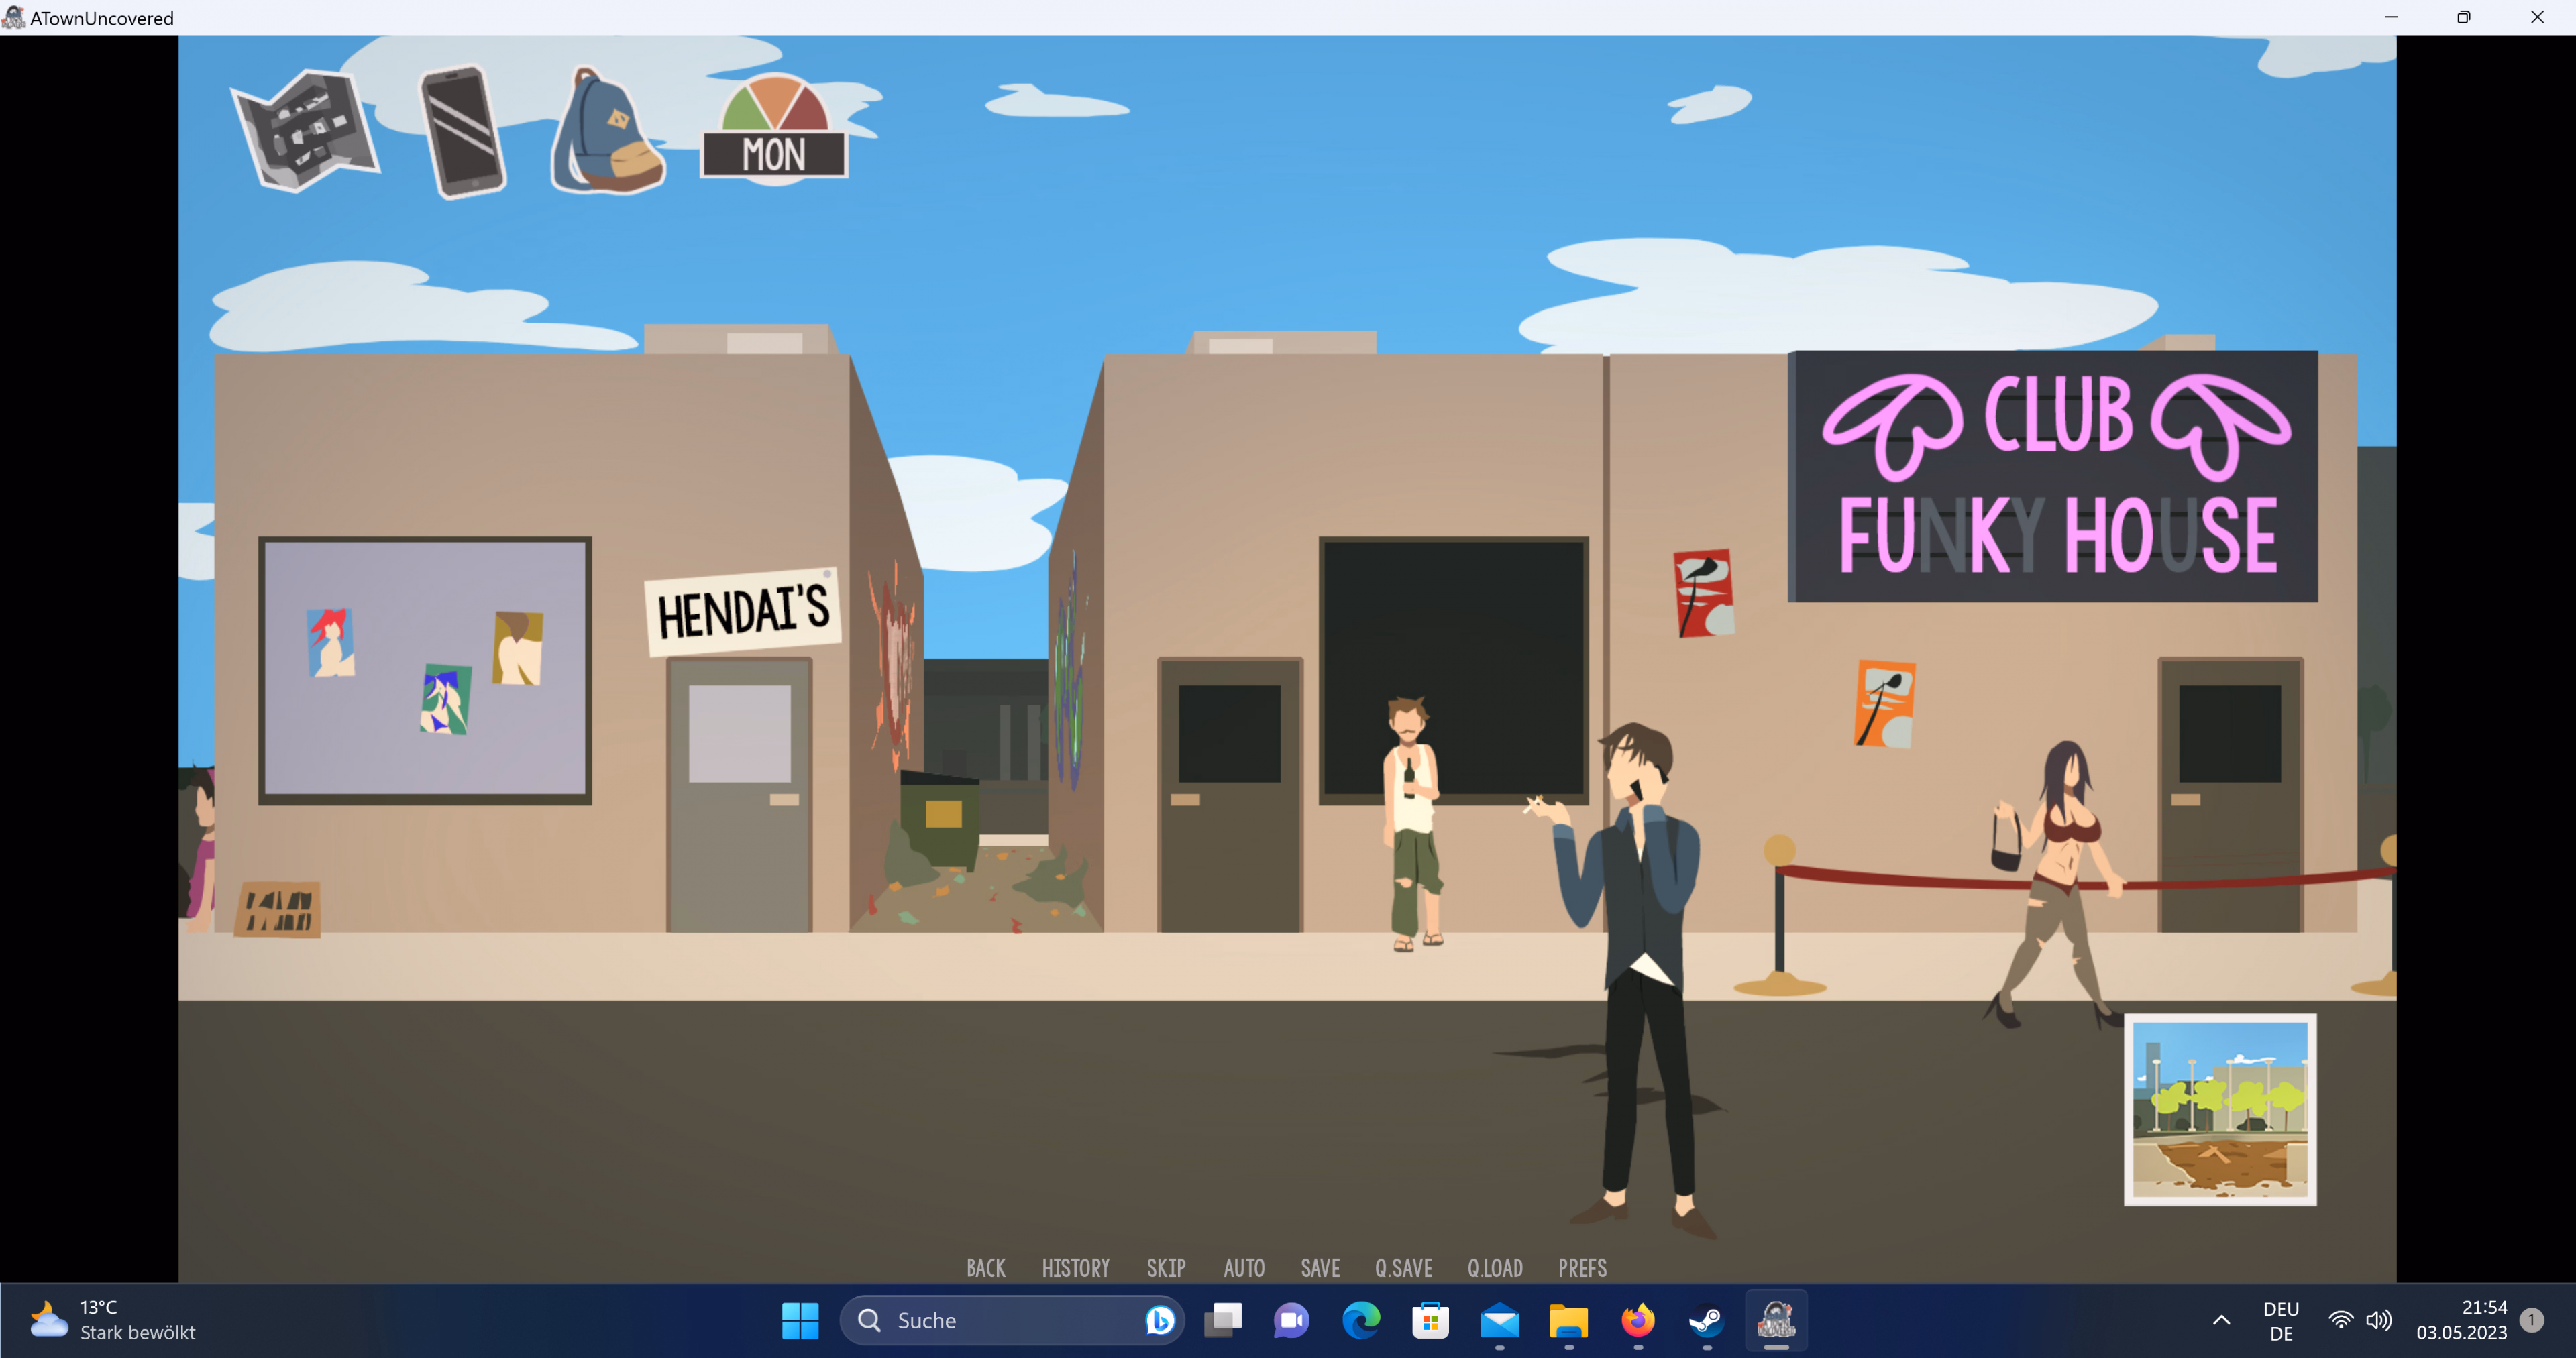Open Microsoft Store from taskbar
Image resolution: width=2576 pixels, height=1358 pixels.
click(x=1431, y=1321)
